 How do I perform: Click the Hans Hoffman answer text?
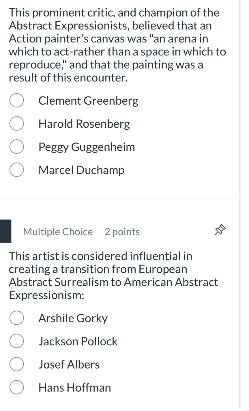pos(74,387)
